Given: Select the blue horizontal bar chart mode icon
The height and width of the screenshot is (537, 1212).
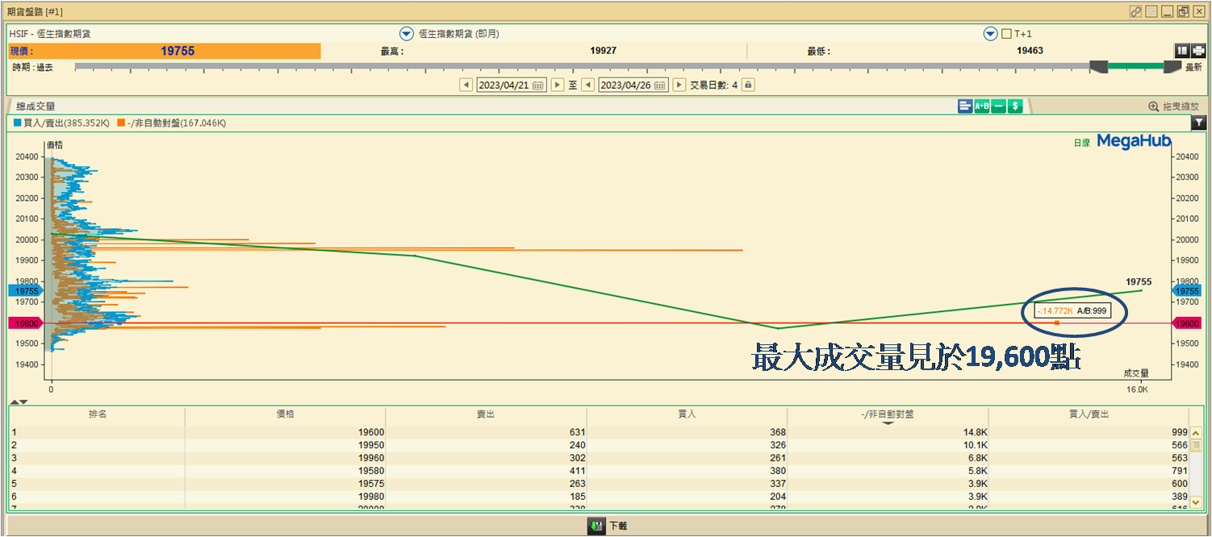Looking at the screenshot, I should coord(965,106).
